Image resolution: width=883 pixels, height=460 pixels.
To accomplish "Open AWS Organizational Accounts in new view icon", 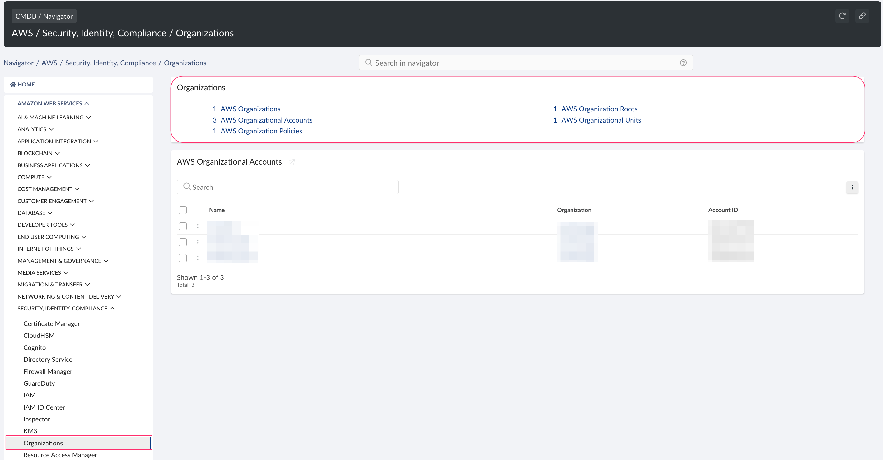I will tap(292, 162).
